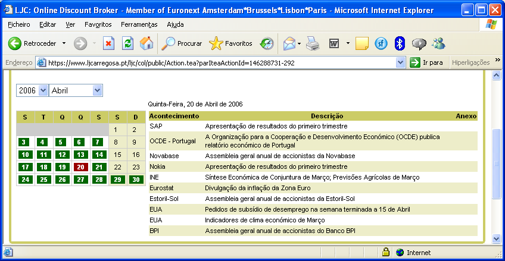Click the Mail envelope icon
The height and width of the screenshot is (261, 505).
point(289,43)
